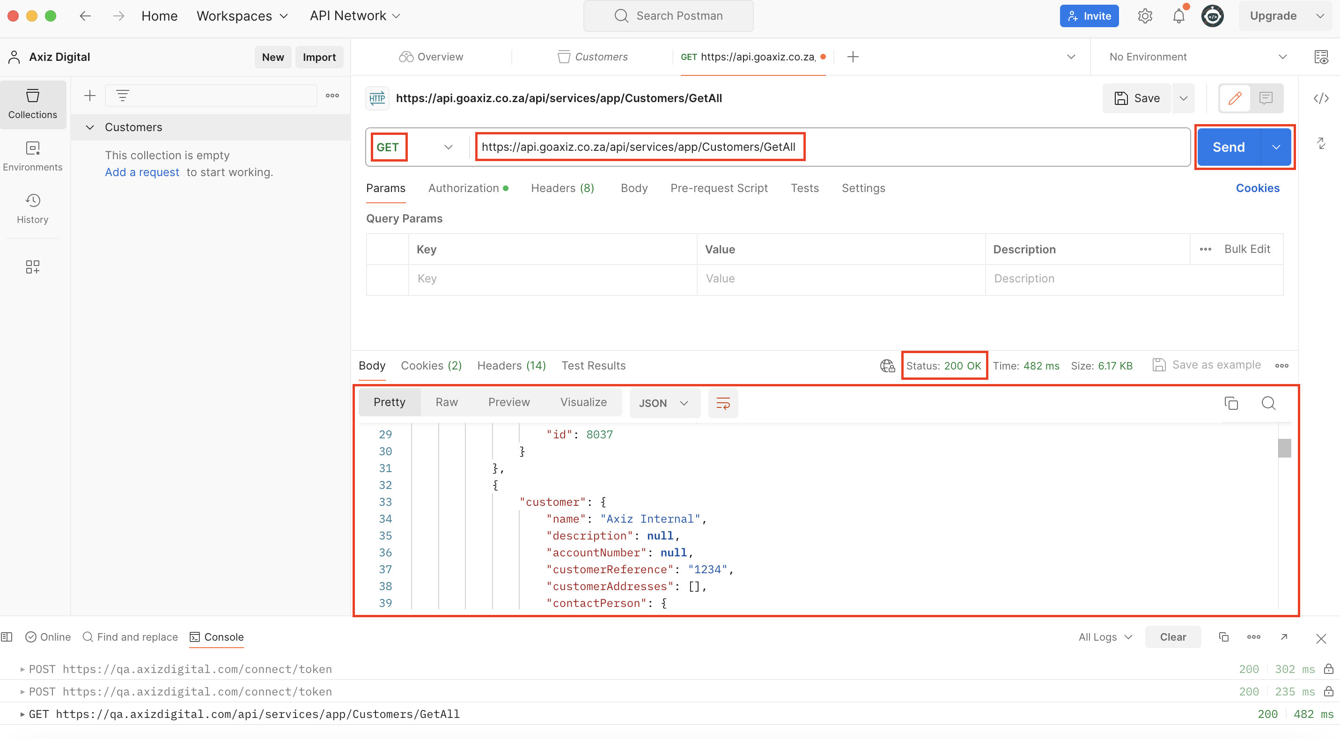Open tabs overflow chevron dropdown
The width and height of the screenshot is (1340, 739).
click(x=1070, y=57)
